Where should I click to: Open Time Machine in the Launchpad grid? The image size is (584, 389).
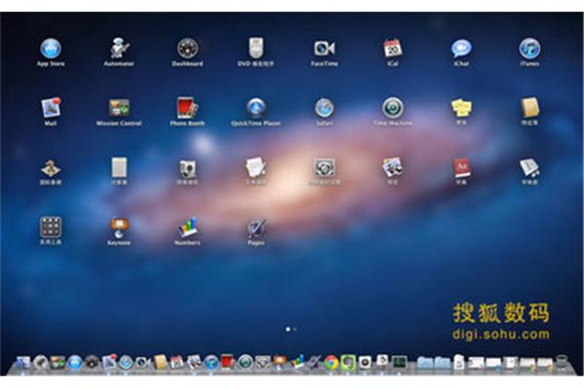coord(392,108)
